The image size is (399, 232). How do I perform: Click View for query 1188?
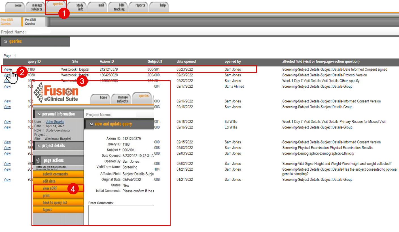coord(7,69)
